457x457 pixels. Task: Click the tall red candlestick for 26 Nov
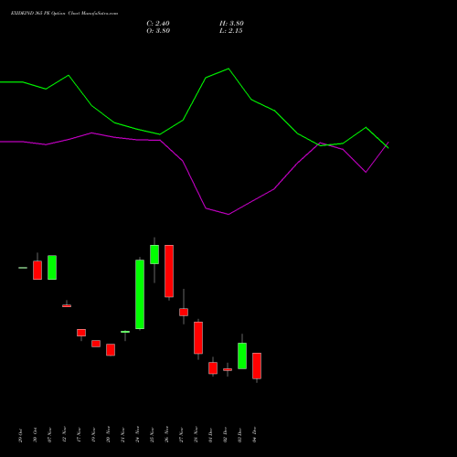click(x=169, y=271)
